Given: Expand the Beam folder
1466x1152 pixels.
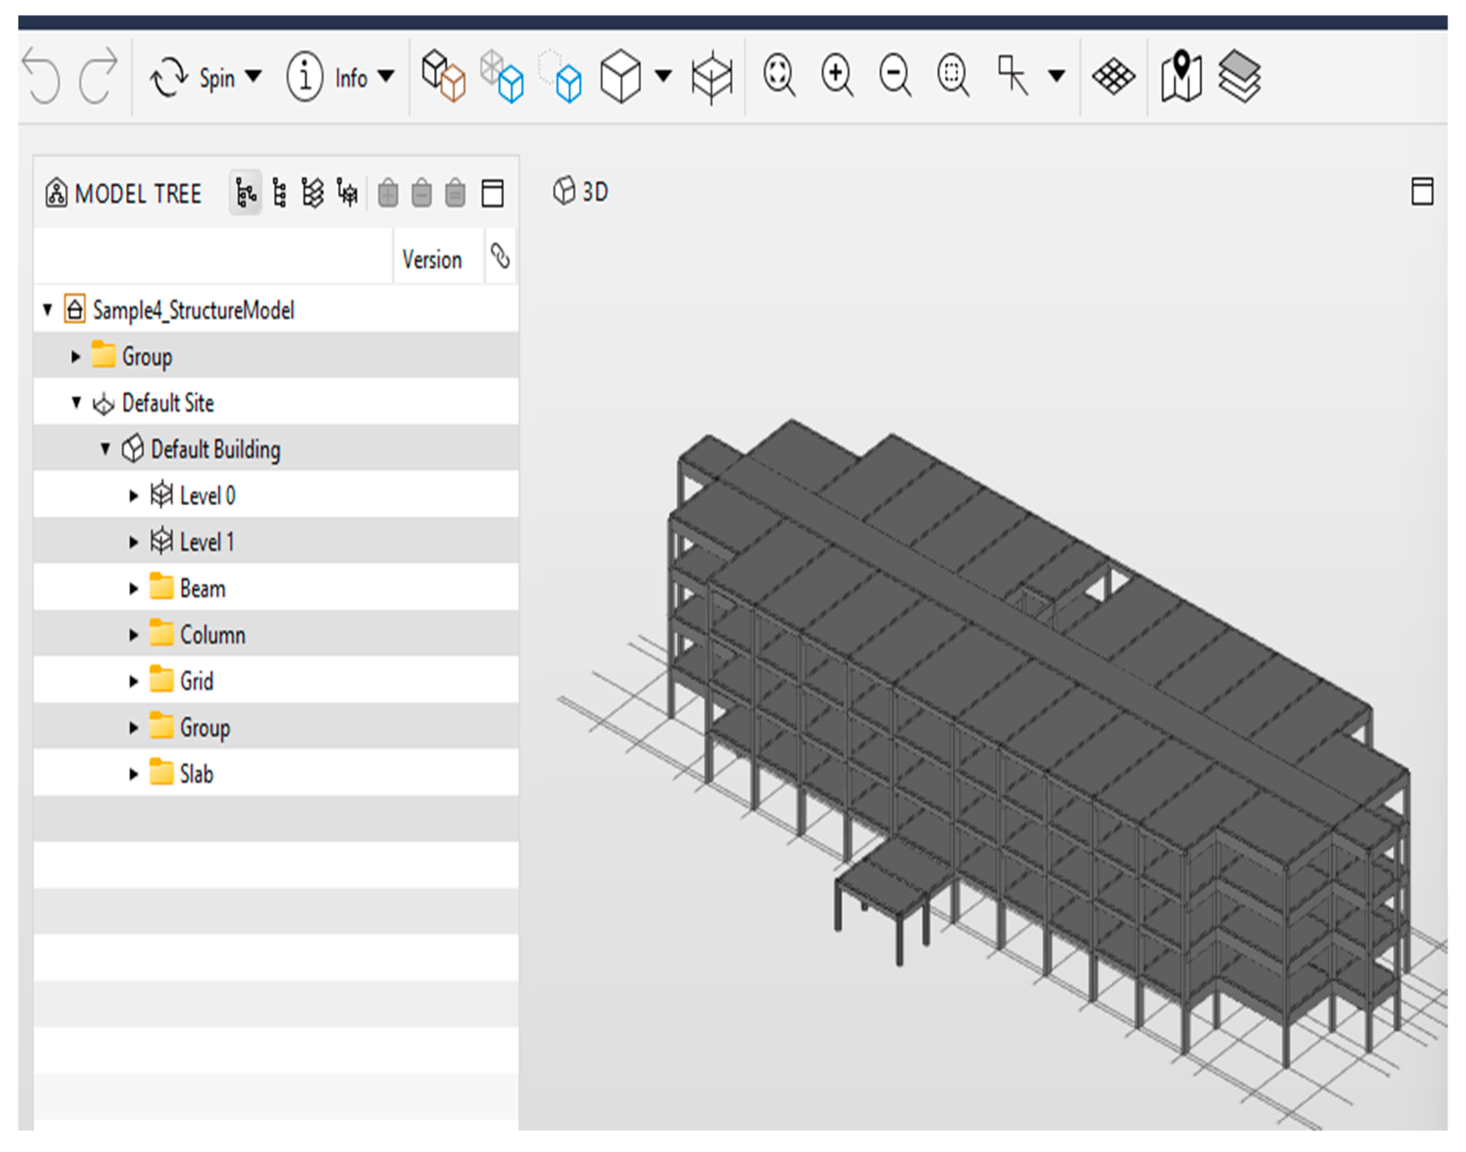Looking at the screenshot, I should 134,589.
